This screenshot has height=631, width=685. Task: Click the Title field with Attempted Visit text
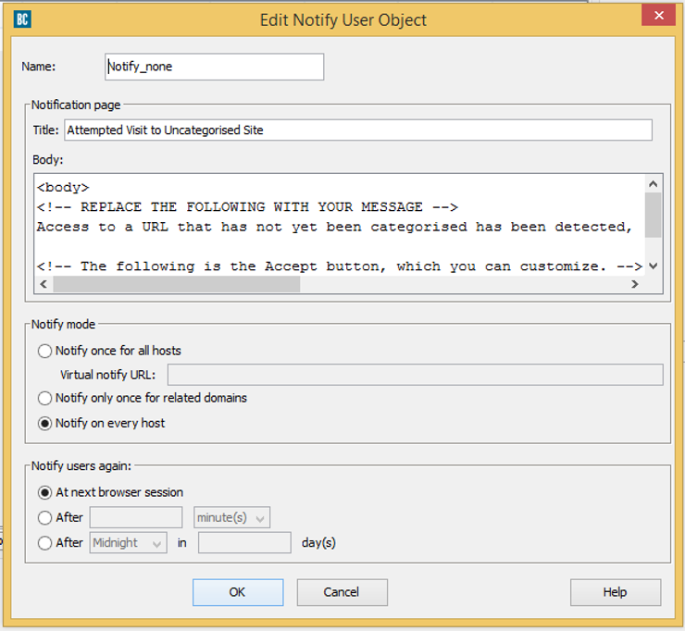coord(358,130)
